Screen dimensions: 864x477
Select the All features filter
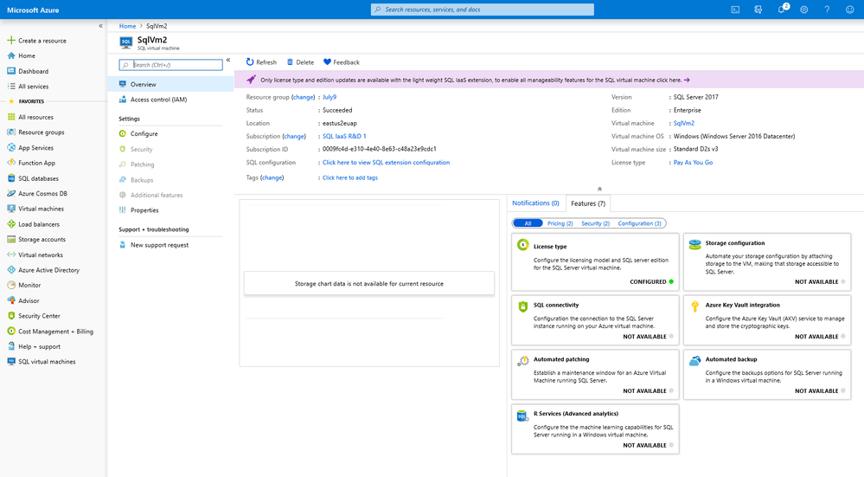coord(528,223)
